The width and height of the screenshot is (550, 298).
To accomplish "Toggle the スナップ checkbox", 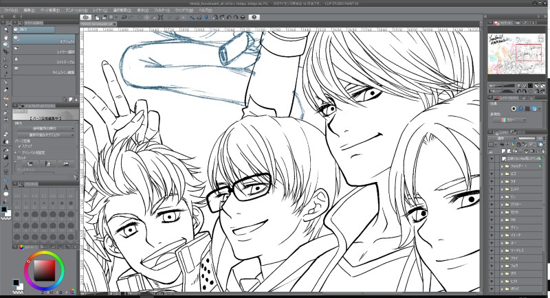I will click(19, 146).
